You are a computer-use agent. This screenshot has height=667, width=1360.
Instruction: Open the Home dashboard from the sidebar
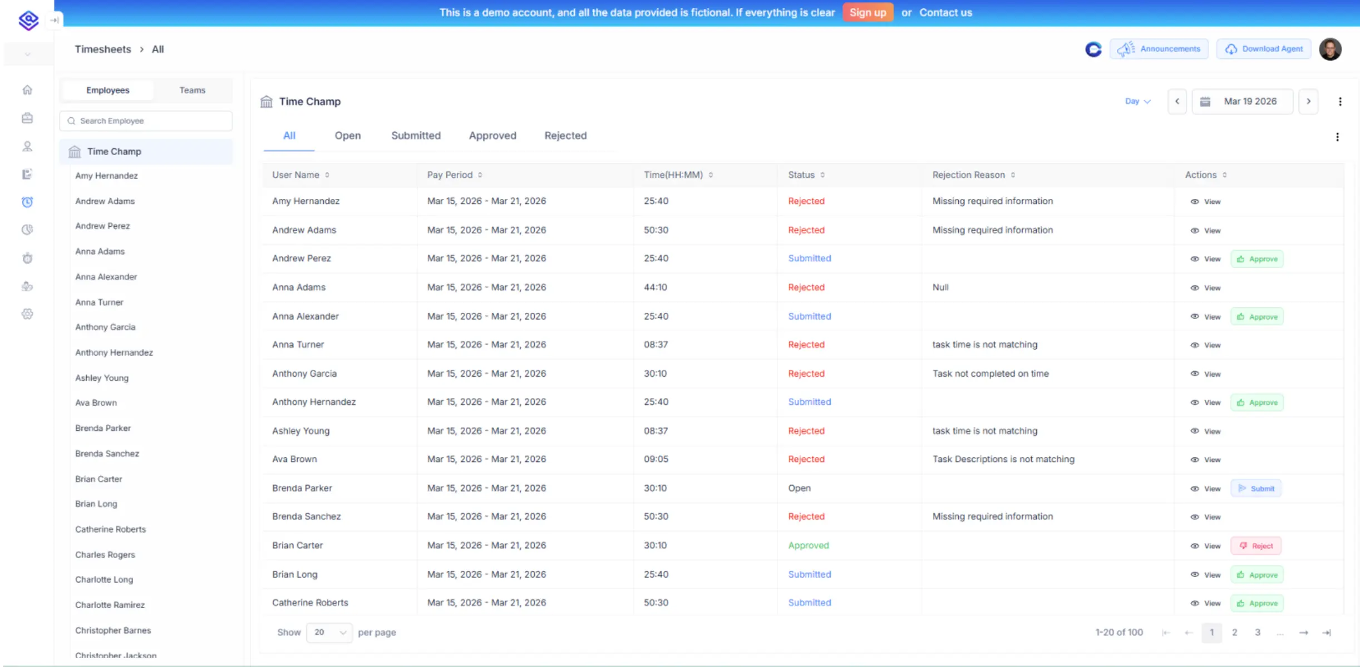(x=27, y=90)
